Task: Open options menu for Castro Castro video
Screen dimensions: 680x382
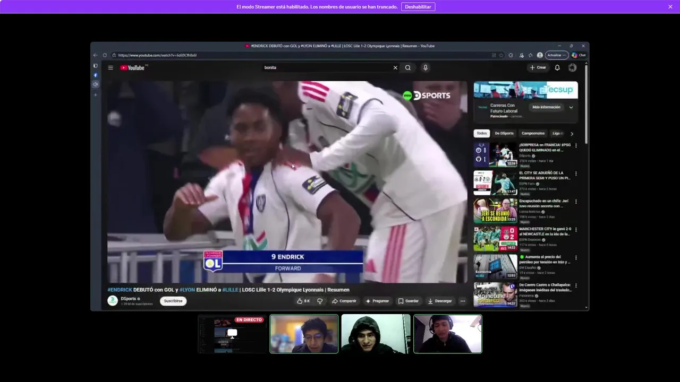Action: point(576,286)
